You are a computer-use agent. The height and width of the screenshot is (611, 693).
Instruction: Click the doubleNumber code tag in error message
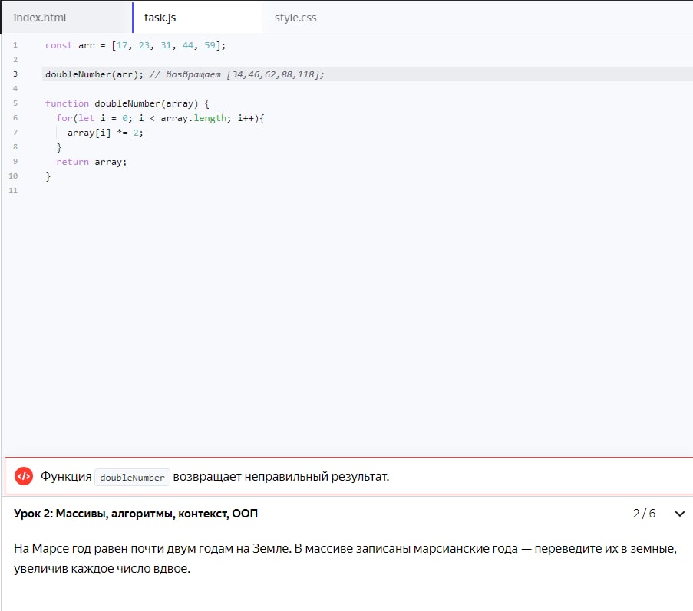[x=132, y=478]
